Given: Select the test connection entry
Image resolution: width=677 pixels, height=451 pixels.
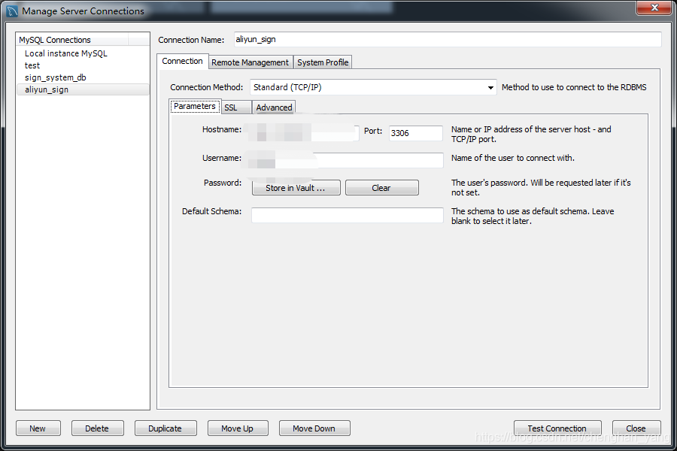Looking at the screenshot, I should tap(83, 65).
